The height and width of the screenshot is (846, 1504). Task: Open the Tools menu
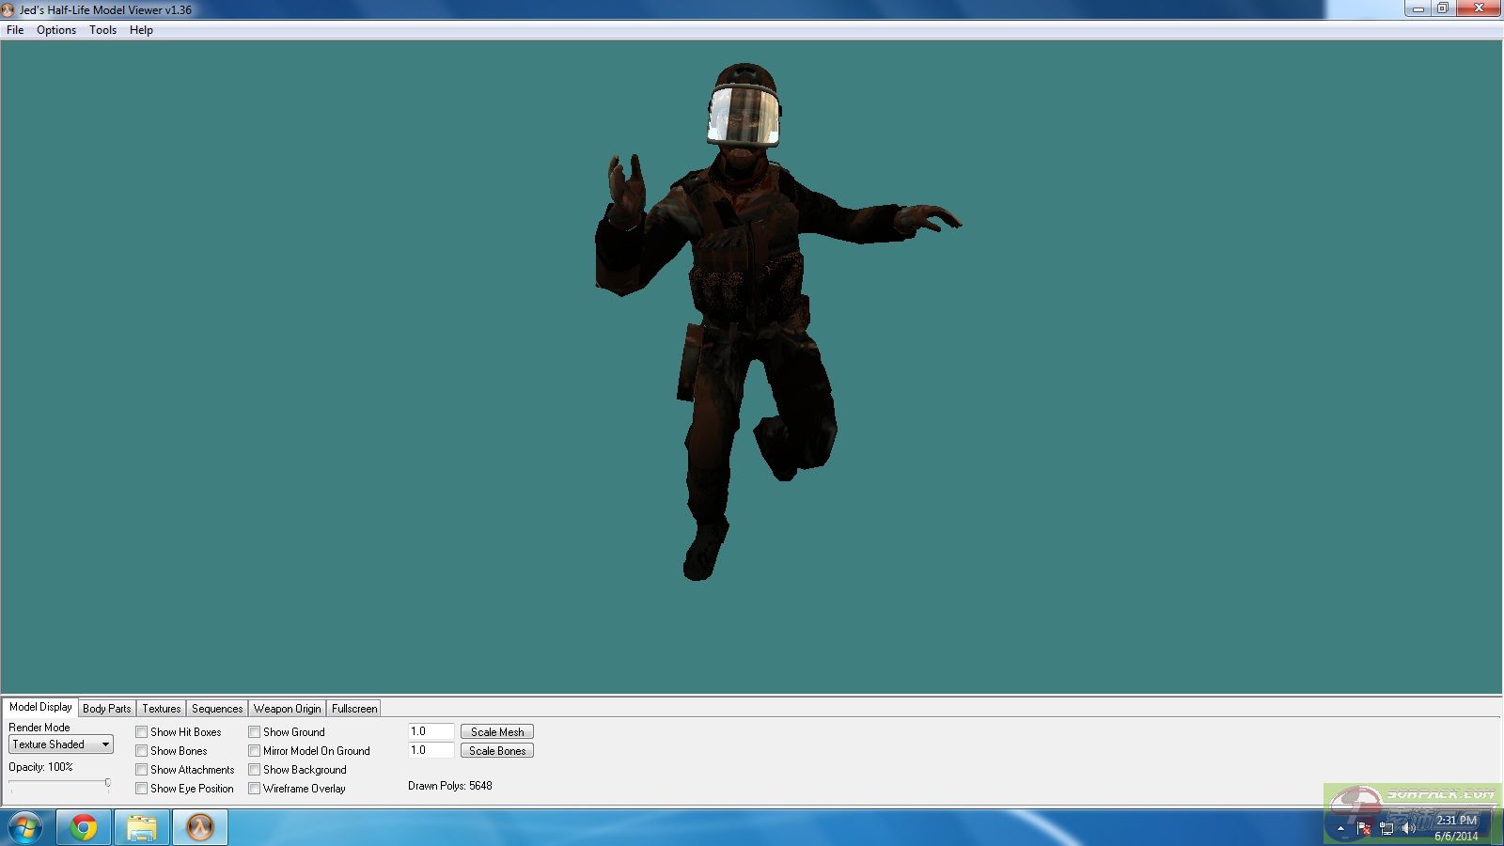[x=102, y=30]
